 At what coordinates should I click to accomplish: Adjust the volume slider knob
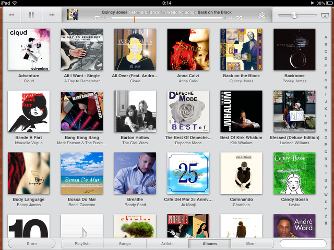[294, 15]
